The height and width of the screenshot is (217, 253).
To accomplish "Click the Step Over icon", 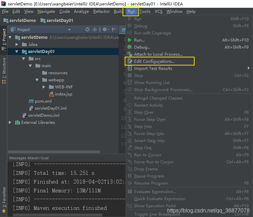I will pyautogui.click(x=130, y=112).
